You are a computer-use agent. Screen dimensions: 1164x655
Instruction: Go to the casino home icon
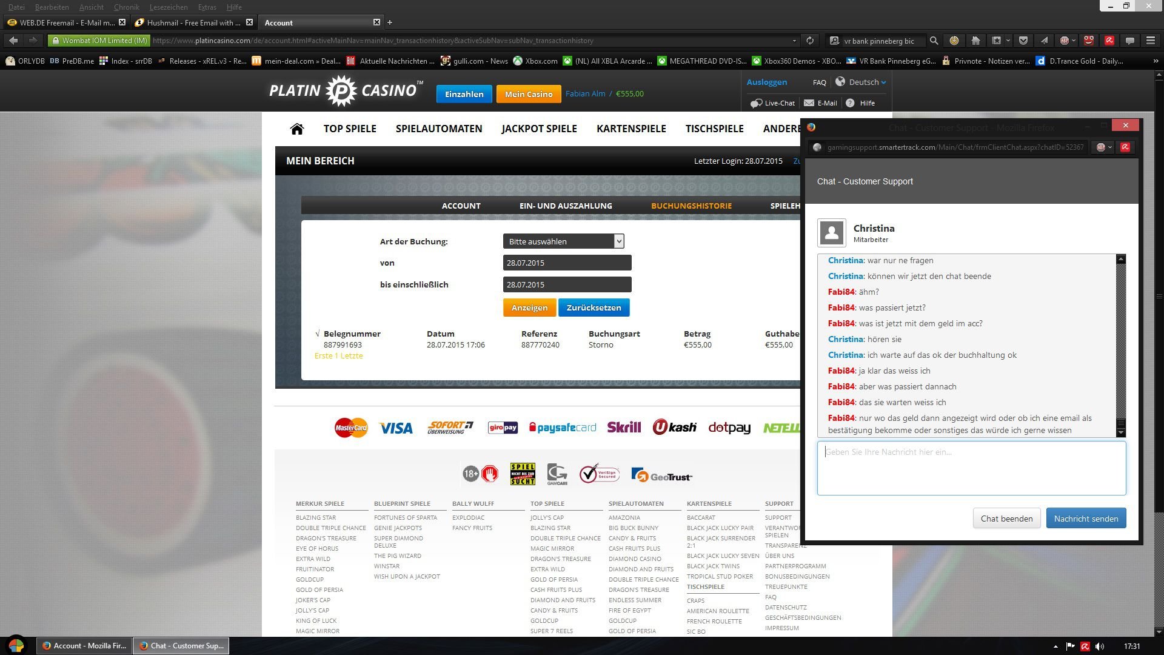coord(296,129)
